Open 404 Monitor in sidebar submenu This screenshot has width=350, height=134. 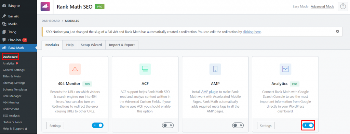point(11,103)
